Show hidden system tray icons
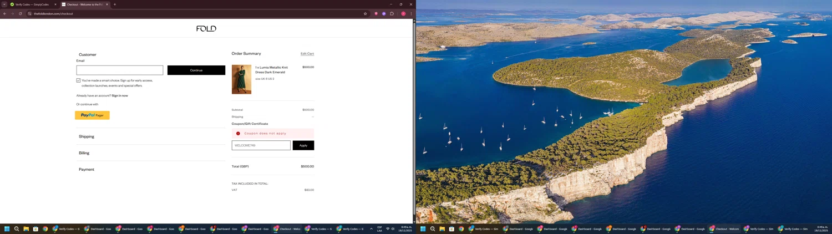This screenshot has width=832, height=234. tap(371, 228)
